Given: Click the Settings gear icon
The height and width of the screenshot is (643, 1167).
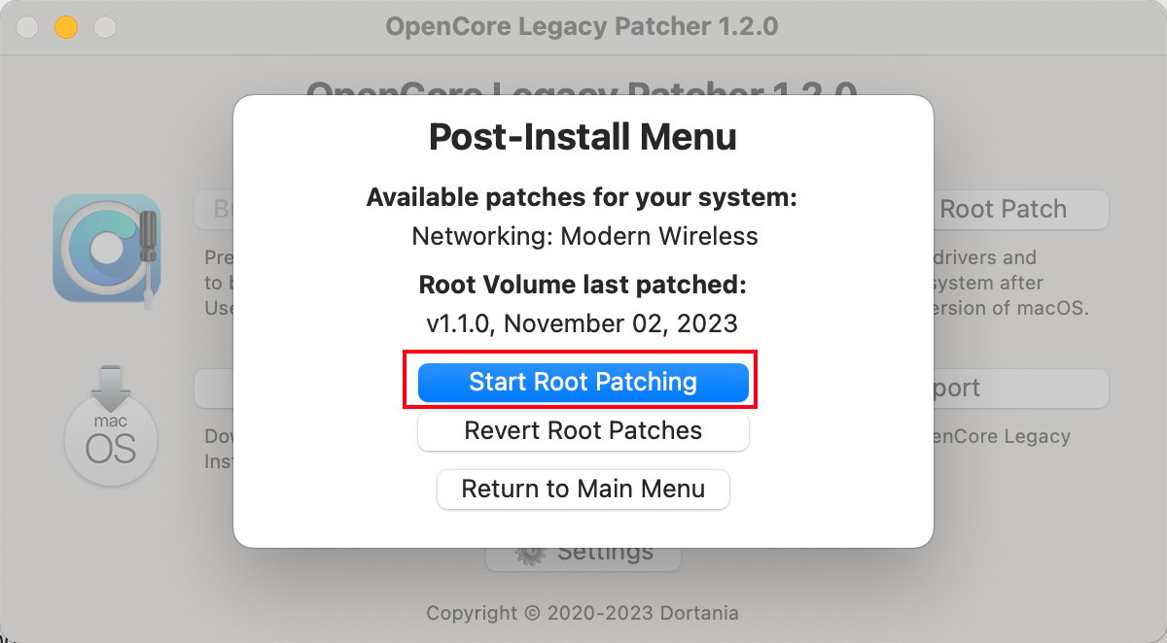Looking at the screenshot, I should click(x=530, y=554).
